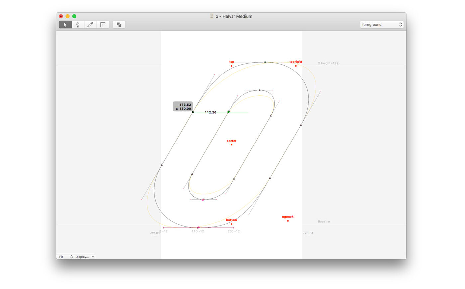Click the top on-curve point of outer contour
Screen dimensions: 465x289
265,62
